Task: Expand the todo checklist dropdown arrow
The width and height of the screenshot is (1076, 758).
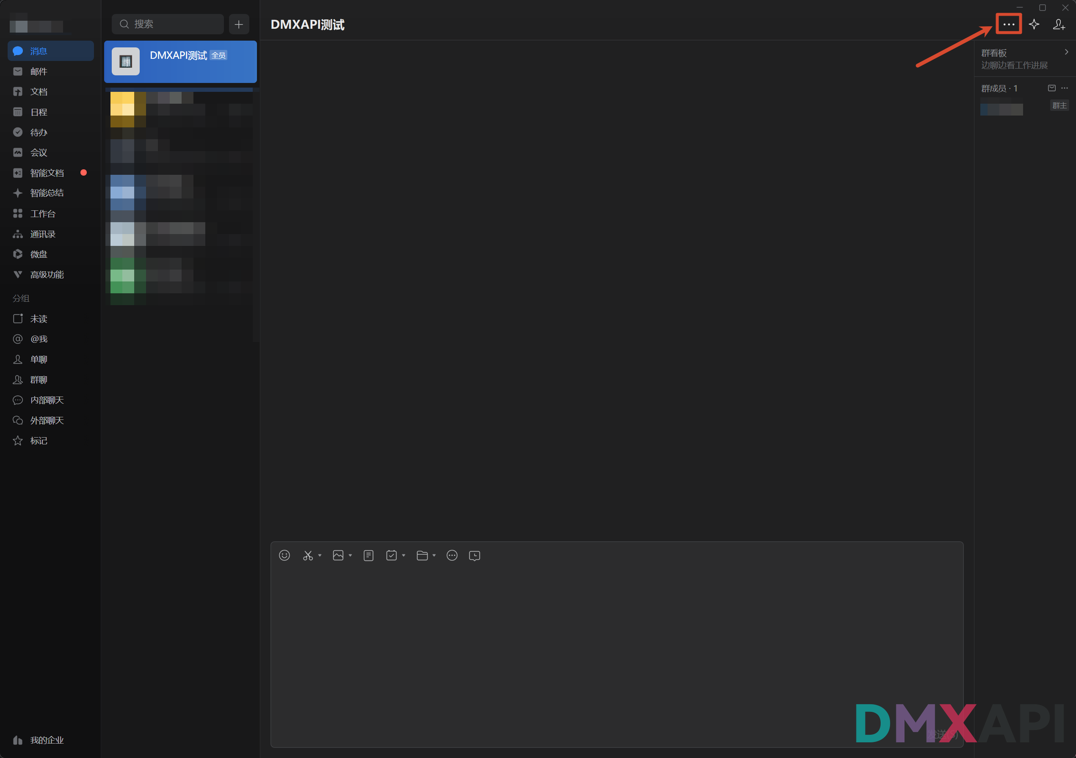Action: click(403, 556)
